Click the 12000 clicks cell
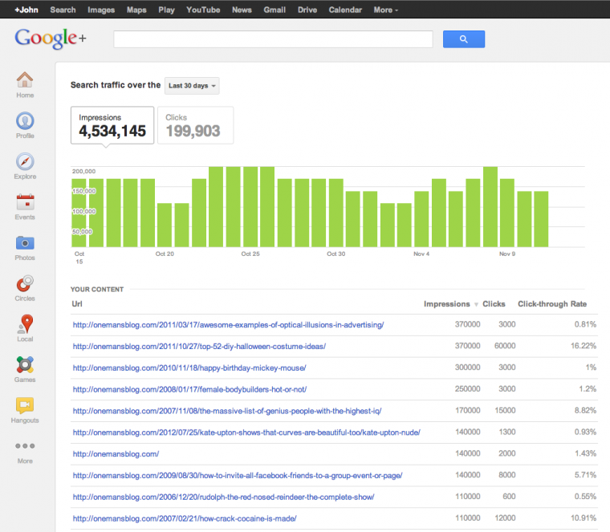The width and height of the screenshot is (610, 532). pos(505,518)
